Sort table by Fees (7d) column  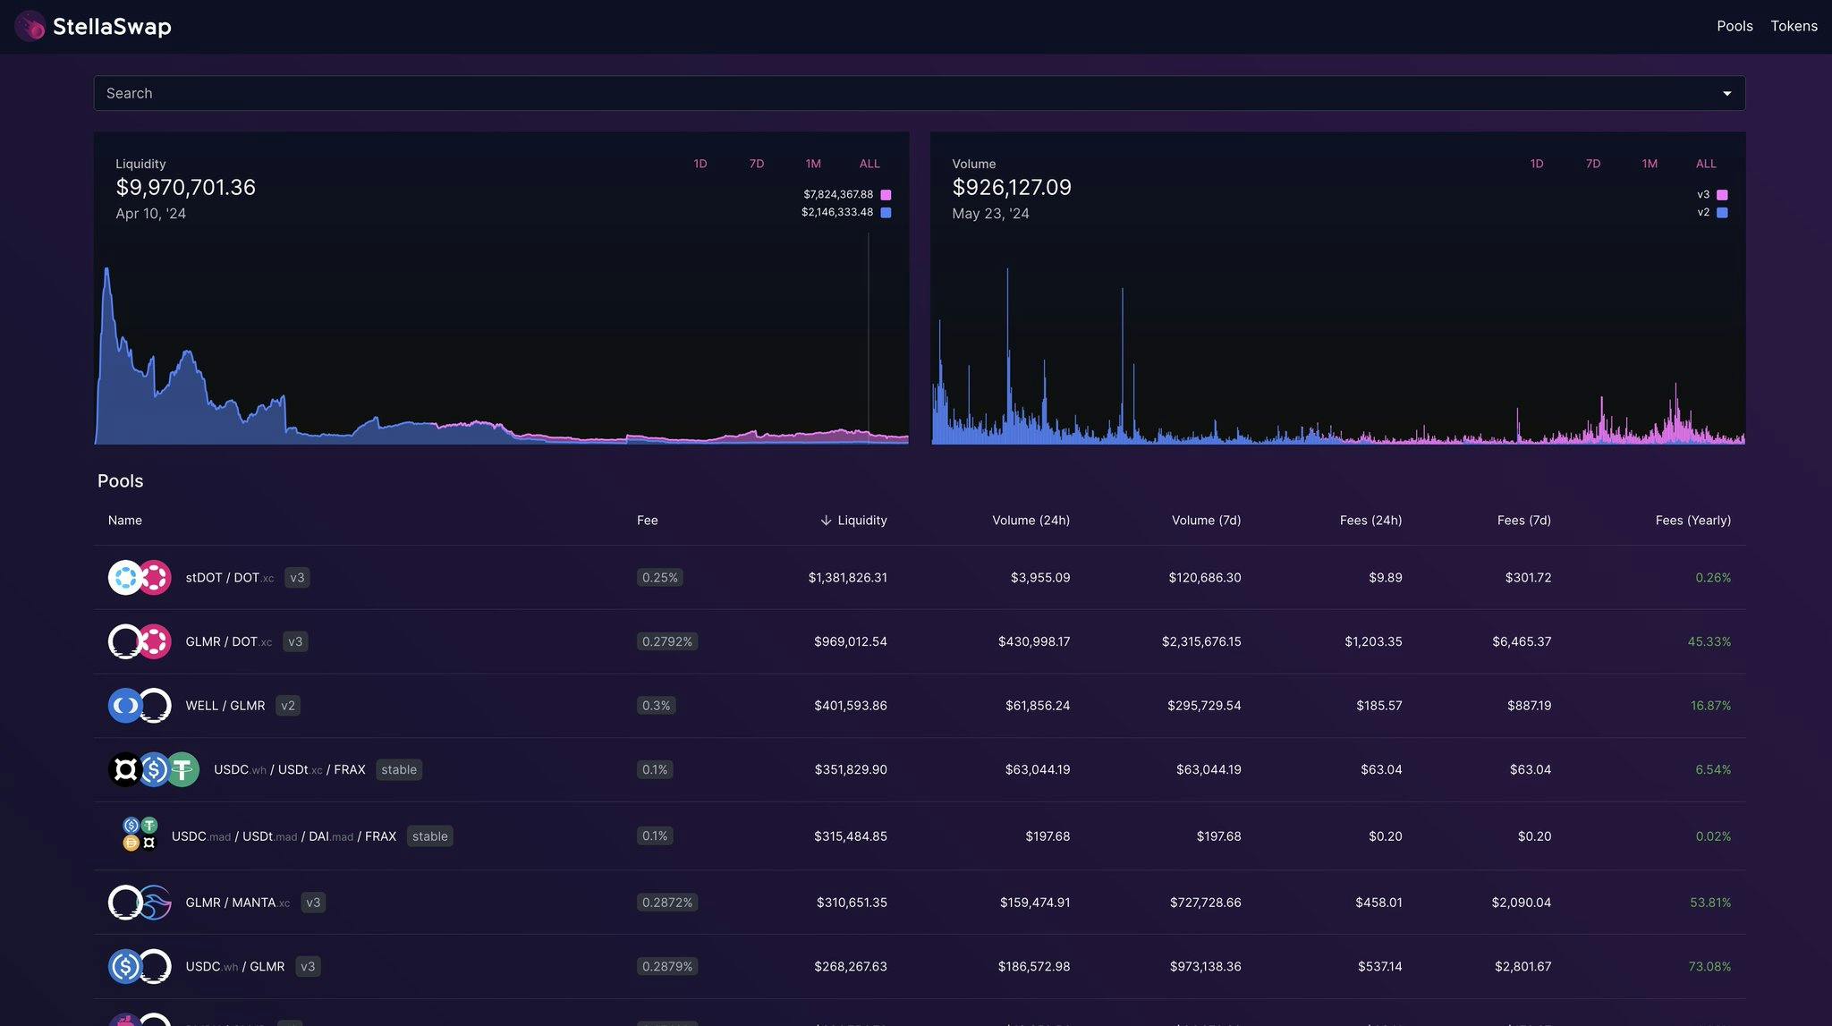coord(1524,521)
